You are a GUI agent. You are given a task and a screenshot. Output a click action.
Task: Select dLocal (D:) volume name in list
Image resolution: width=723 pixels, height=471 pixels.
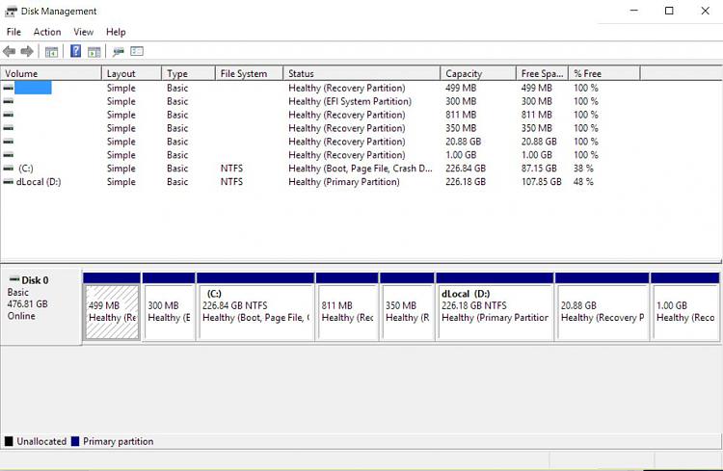pyautogui.click(x=39, y=182)
